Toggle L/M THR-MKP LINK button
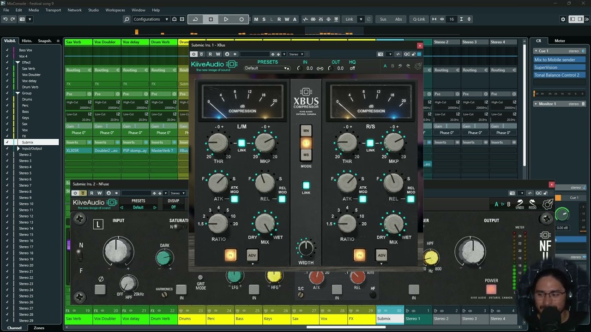This screenshot has height=332, width=591. [241, 143]
